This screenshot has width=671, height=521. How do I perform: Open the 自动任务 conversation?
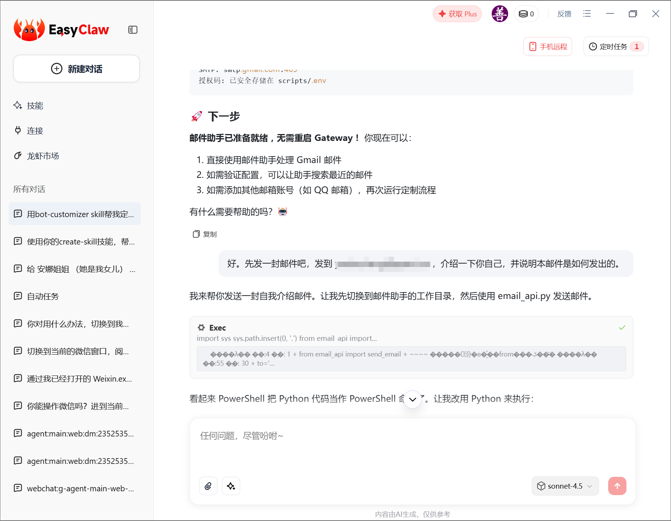75,296
